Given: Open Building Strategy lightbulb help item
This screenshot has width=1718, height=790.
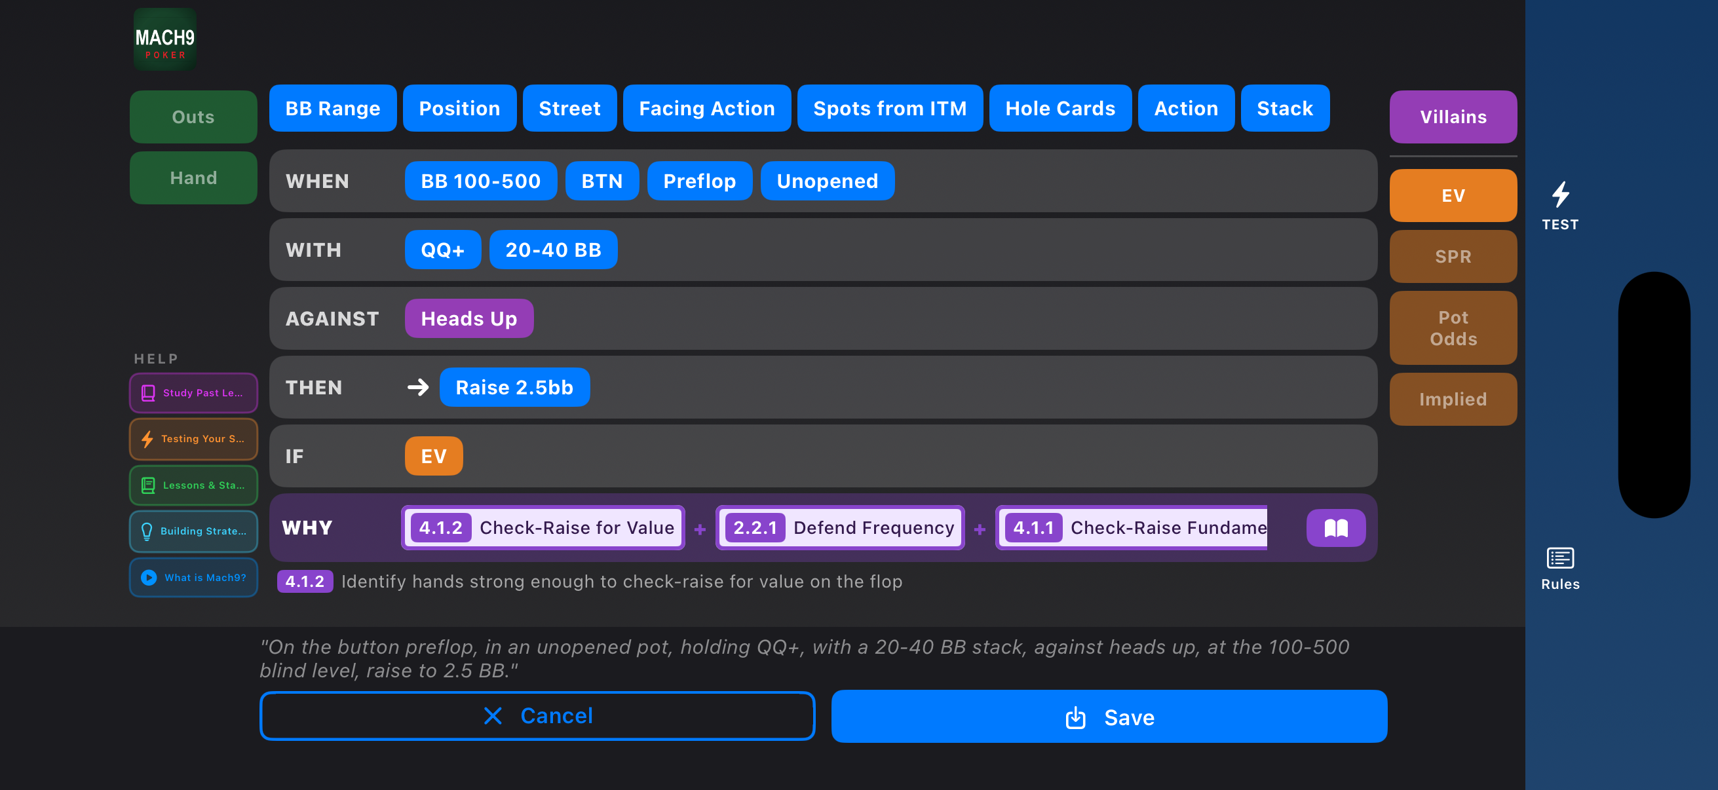Looking at the screenshot, I should point(193,531).
